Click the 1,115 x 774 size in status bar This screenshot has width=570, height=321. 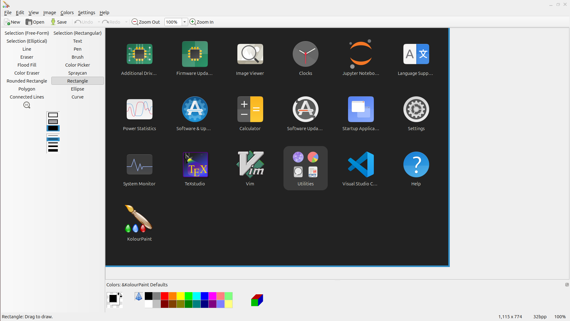pos(510,317)
